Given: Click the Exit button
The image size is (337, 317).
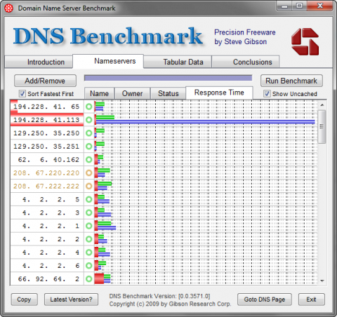Looking at the screenshot, I should [312, 299].
